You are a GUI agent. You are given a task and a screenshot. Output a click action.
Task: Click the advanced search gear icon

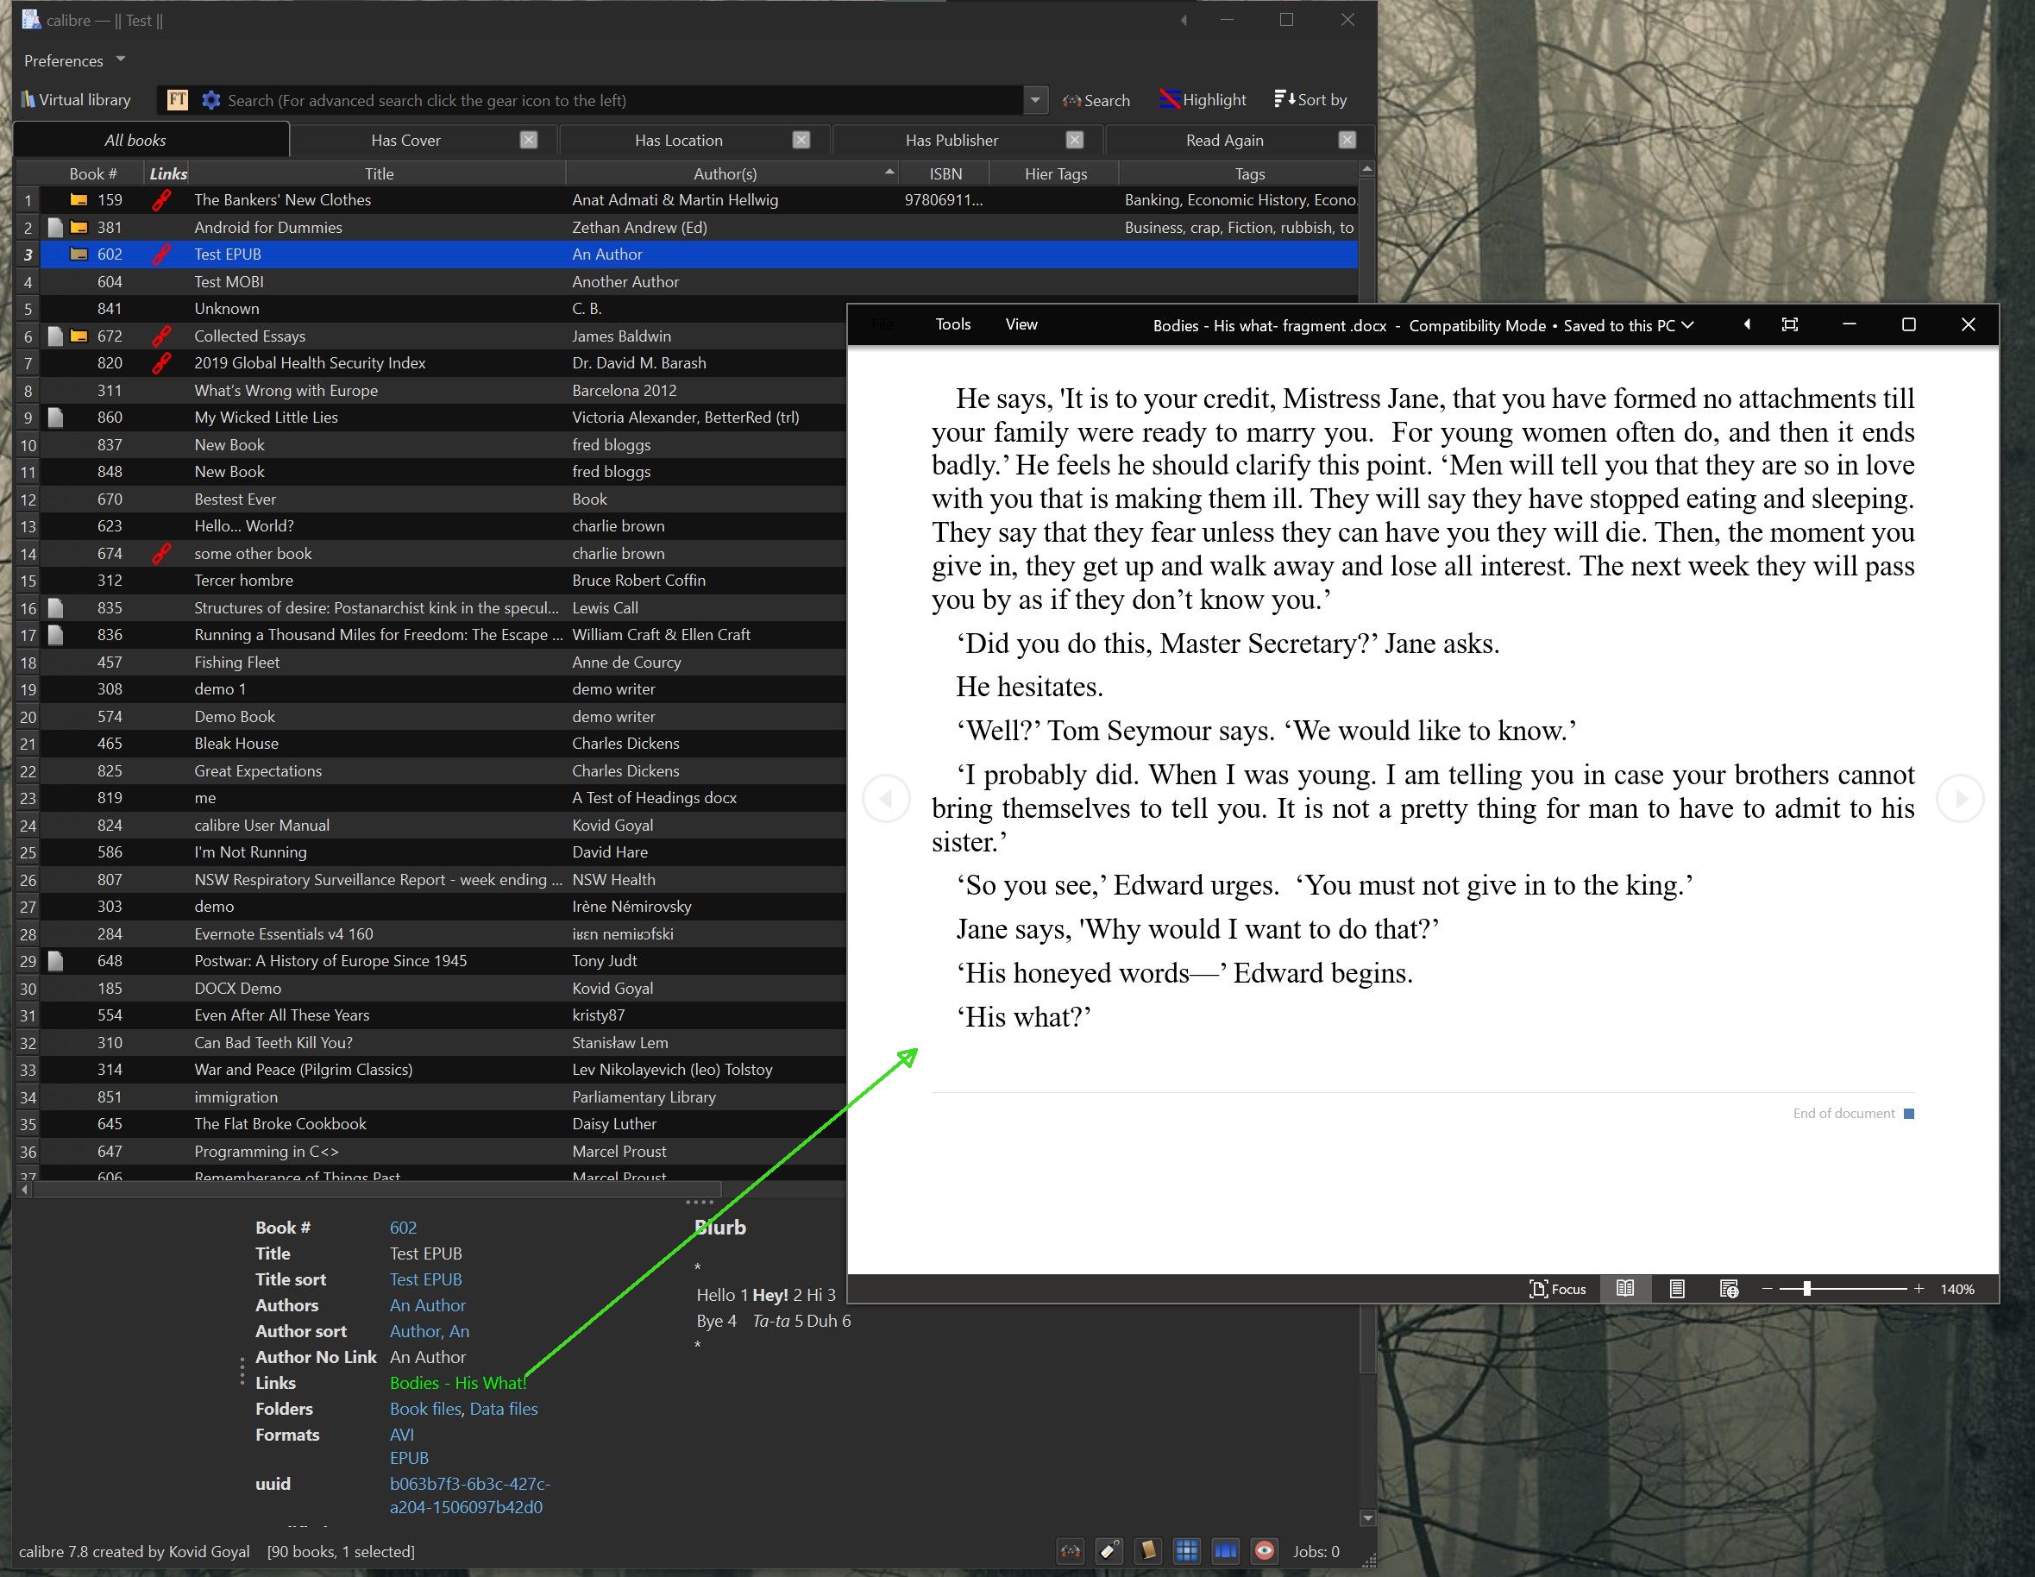pos(211,100)
